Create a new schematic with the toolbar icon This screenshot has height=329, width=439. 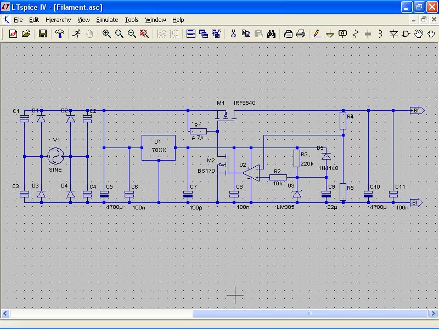(x=13, y=34)
